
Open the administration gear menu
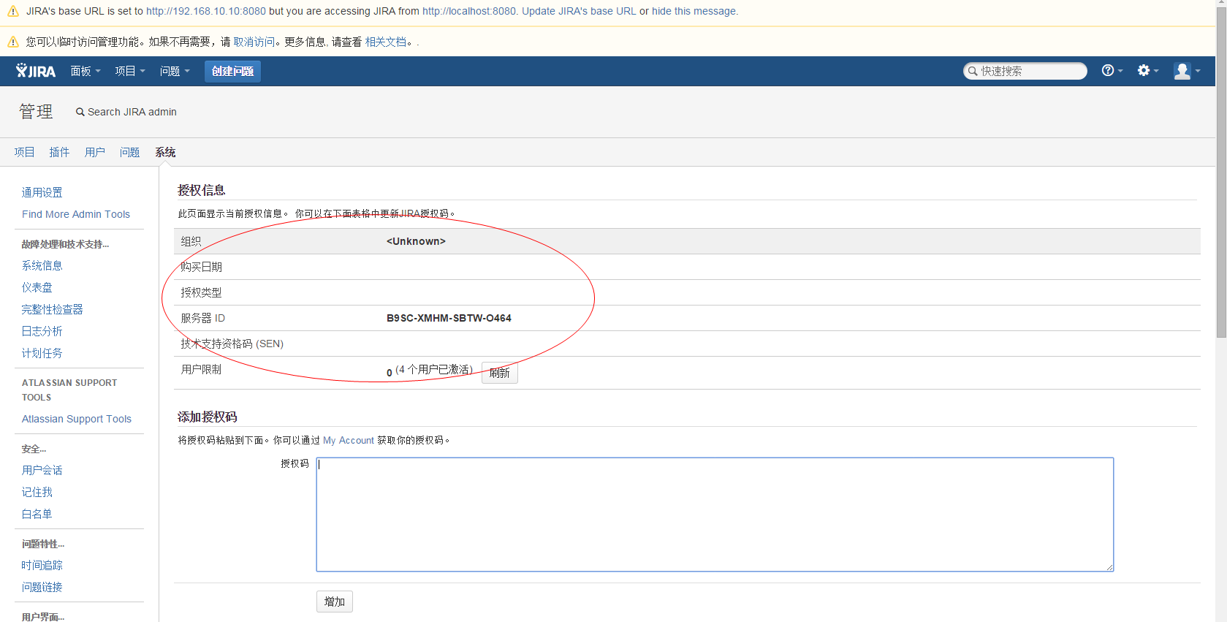point(1147,71)
